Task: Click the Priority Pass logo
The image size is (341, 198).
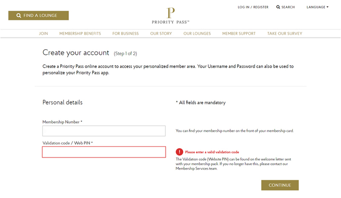Action: click(170, 16)
